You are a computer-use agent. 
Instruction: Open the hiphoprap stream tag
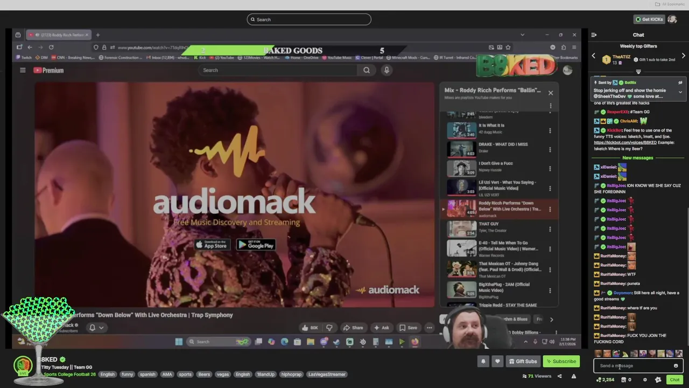[291, 375]
